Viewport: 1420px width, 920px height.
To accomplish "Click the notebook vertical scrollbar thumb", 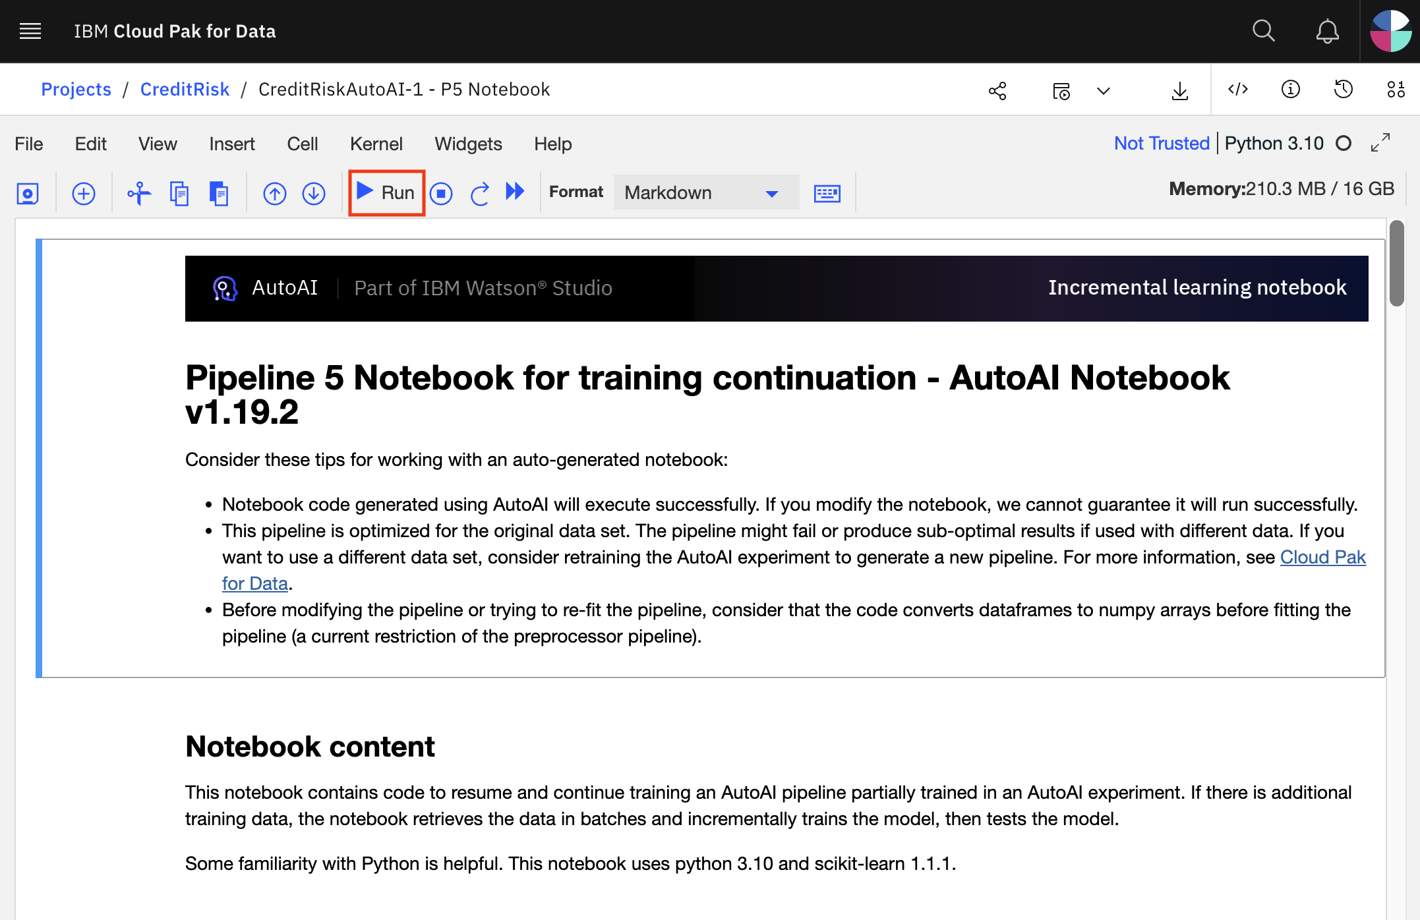I will [x=1396, y=263].
